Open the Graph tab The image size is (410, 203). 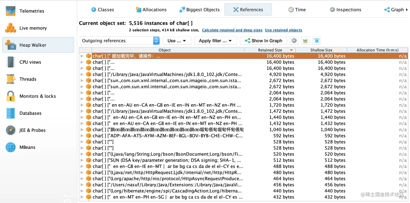coord(394,10)
